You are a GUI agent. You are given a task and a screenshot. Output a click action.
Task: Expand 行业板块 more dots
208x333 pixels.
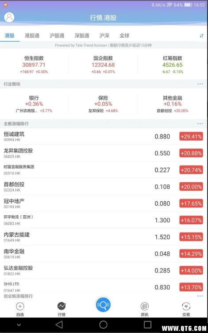pos(200,84)
